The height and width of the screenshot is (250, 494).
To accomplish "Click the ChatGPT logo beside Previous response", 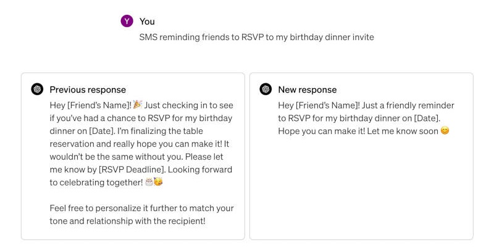I will [37, 90].
